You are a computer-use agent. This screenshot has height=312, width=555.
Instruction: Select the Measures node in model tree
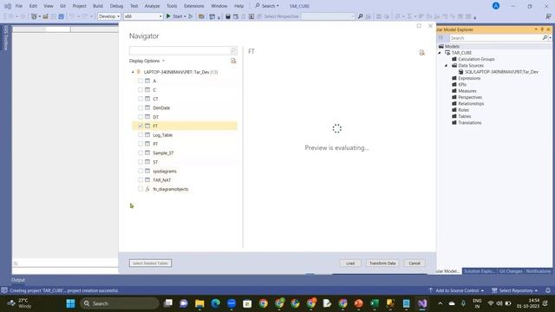tap(467, 91)
